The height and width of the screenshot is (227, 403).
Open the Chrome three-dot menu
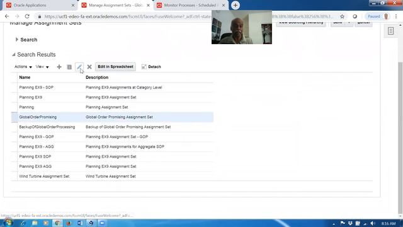[x=396, y=16]
